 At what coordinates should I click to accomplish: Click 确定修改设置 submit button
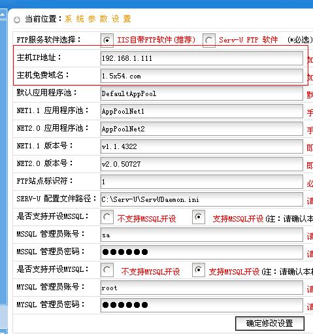(x=270, y=324)
